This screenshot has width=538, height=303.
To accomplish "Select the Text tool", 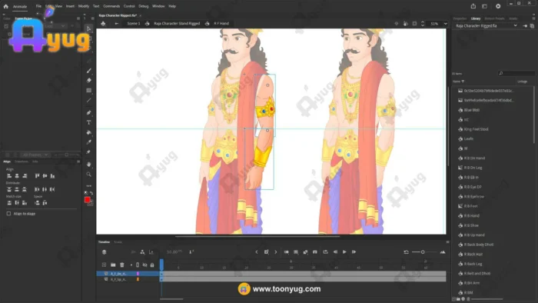I will pos(89,122).
